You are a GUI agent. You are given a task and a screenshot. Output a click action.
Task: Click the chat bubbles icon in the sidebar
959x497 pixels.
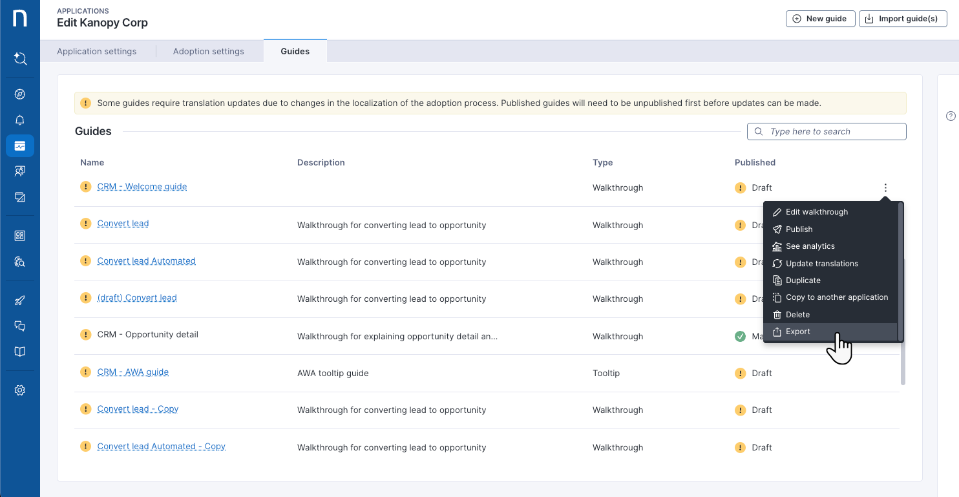pyautogui.click(x=19, y=326)
